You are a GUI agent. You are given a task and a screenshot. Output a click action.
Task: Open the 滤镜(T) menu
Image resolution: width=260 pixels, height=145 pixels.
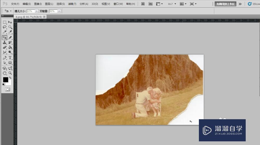[72, 4]
